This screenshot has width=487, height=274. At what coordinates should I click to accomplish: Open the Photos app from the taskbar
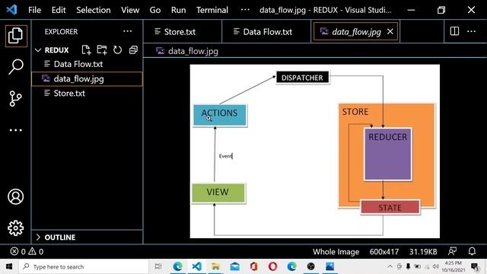(329, 266)
